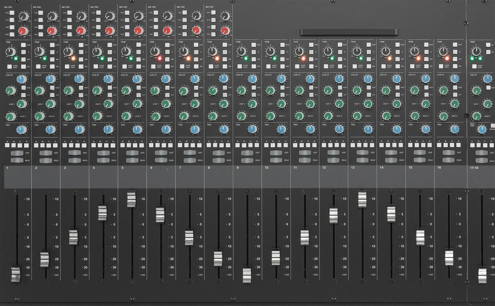This screenshot has width=495, height=306.
Task: Click the VHD drive knob on channel 1
Action: coord(24,16)
